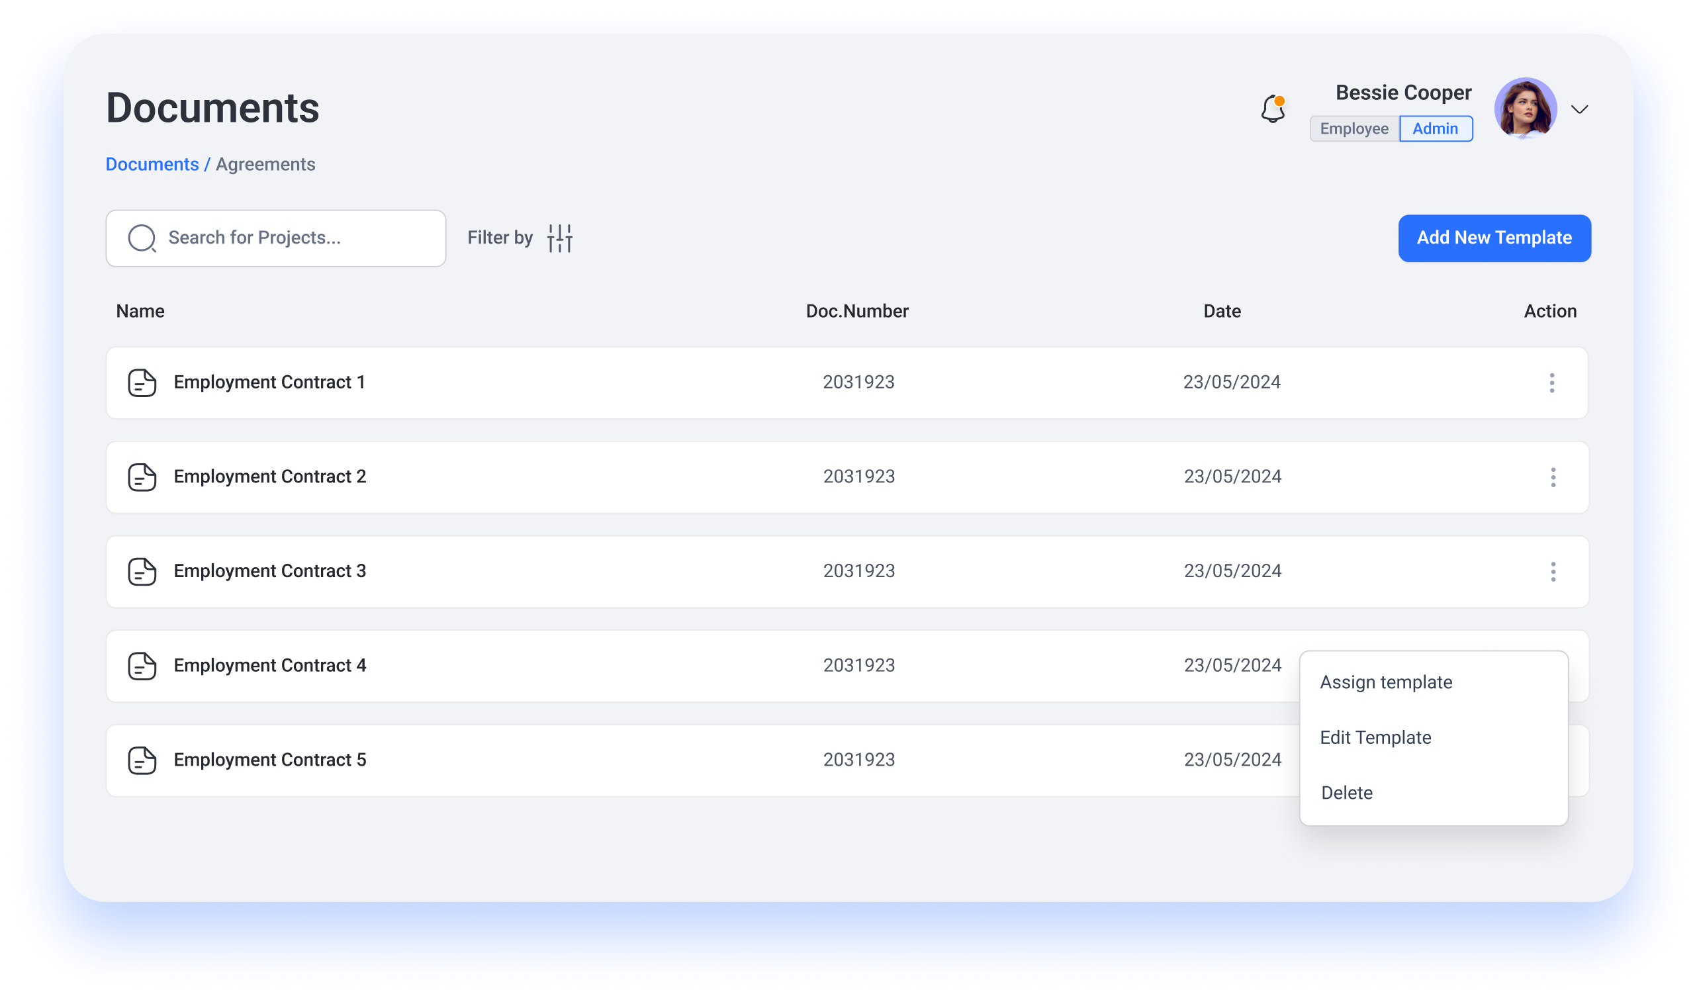Click the Bessie Cooper user name

click(1403, 93)
